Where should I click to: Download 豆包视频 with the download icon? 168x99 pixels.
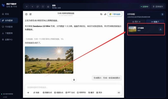tap(161, 29)
